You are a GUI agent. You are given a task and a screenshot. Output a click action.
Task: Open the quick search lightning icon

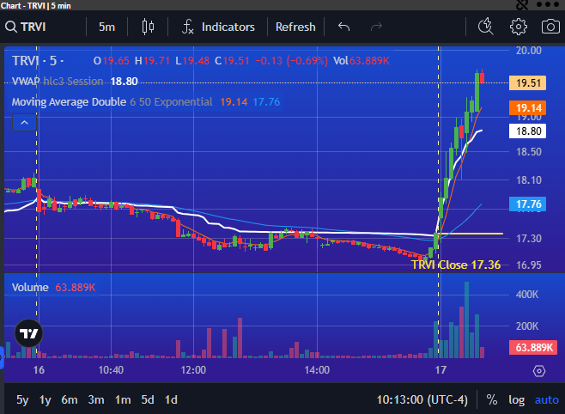pos(486,27)
